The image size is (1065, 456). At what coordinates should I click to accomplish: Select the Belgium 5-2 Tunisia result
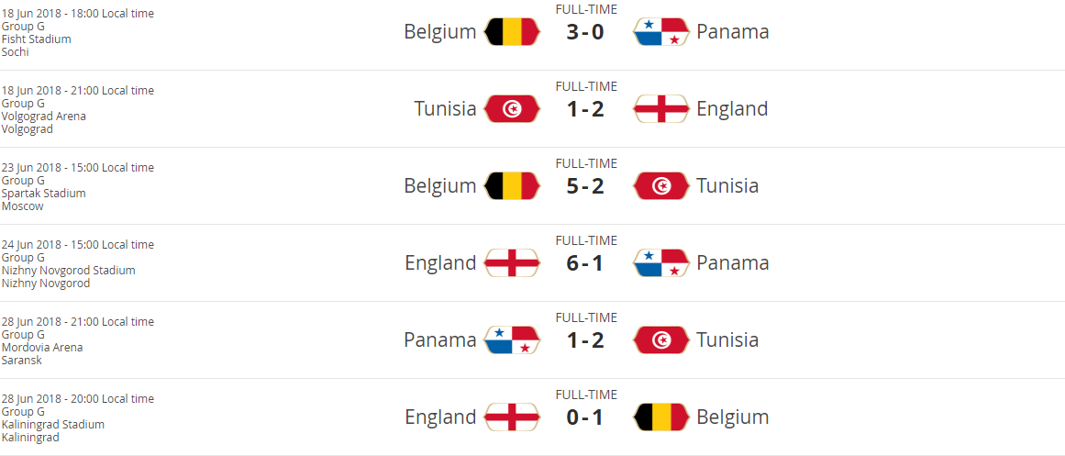(x=585, y=186)
